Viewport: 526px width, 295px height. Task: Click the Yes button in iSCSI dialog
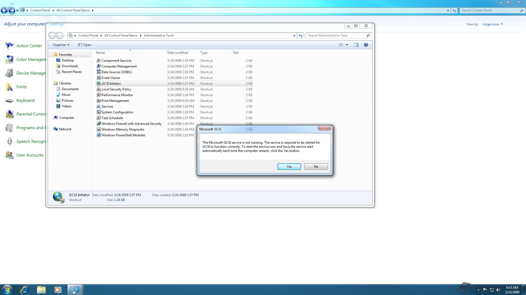(289, 167)
